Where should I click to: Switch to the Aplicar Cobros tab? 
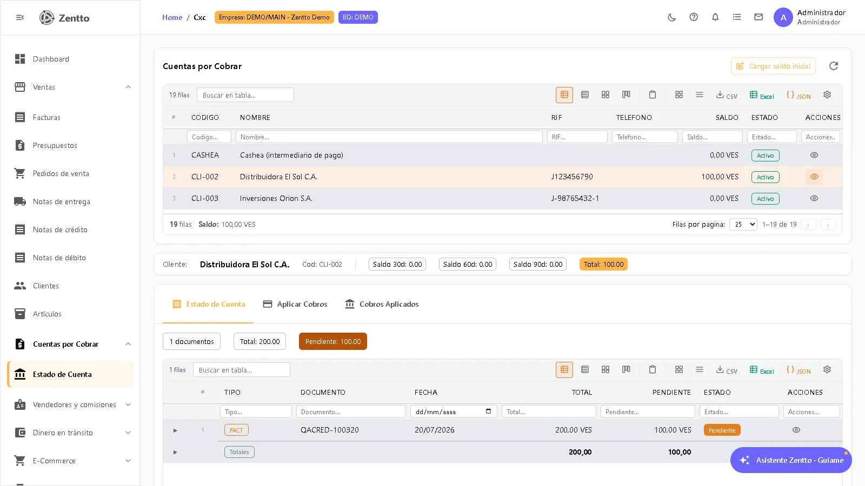coord(295,305)
